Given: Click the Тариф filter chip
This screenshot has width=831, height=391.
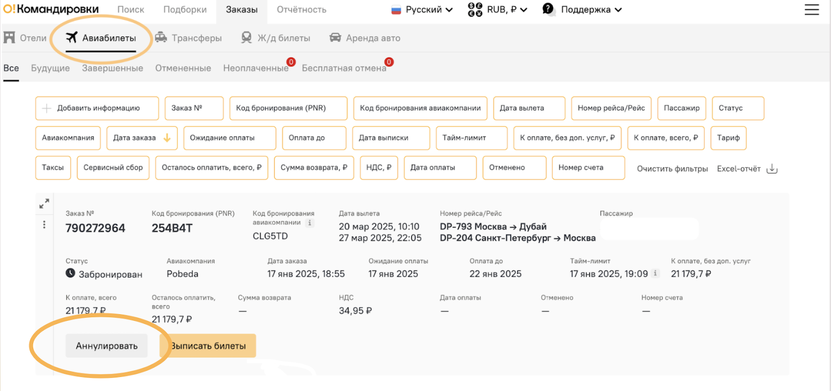Looking at the screenshot, I should 728,138.
